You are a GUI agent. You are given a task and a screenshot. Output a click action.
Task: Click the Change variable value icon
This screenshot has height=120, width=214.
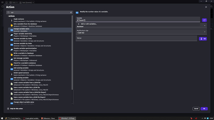tap(11, 30)
